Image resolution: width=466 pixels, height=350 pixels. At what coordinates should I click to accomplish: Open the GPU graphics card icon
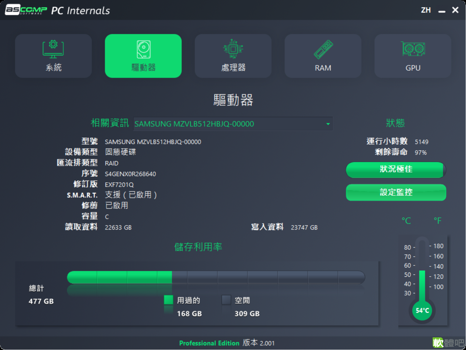tap(413, 49)
